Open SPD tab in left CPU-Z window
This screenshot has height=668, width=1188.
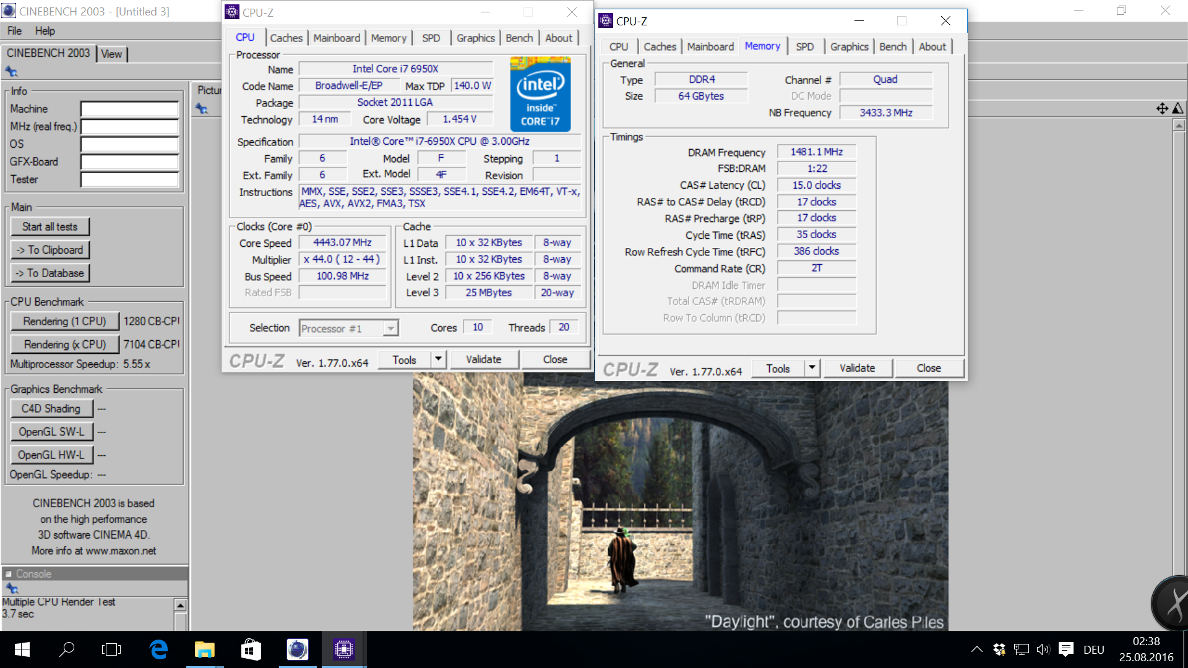coord(431,38)
